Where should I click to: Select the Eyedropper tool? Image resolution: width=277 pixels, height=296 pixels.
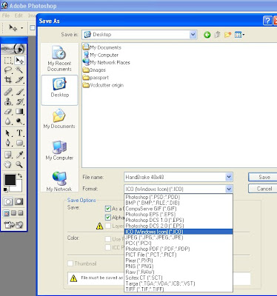point(19,155)
